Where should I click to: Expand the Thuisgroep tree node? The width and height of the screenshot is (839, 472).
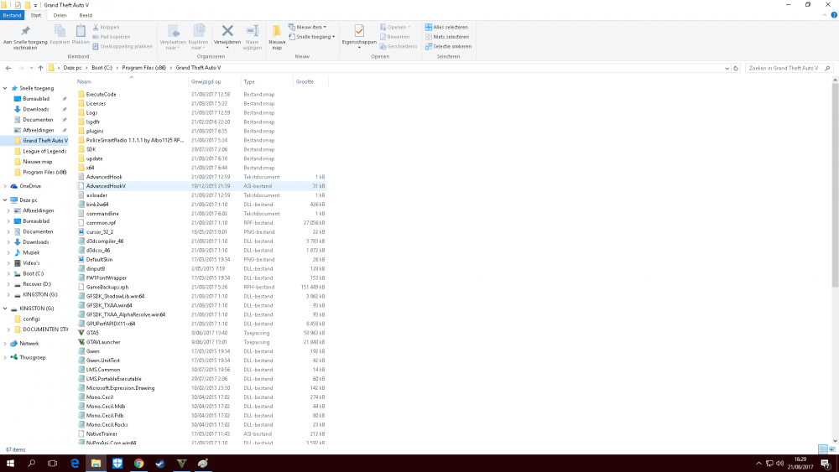point(5,358)
